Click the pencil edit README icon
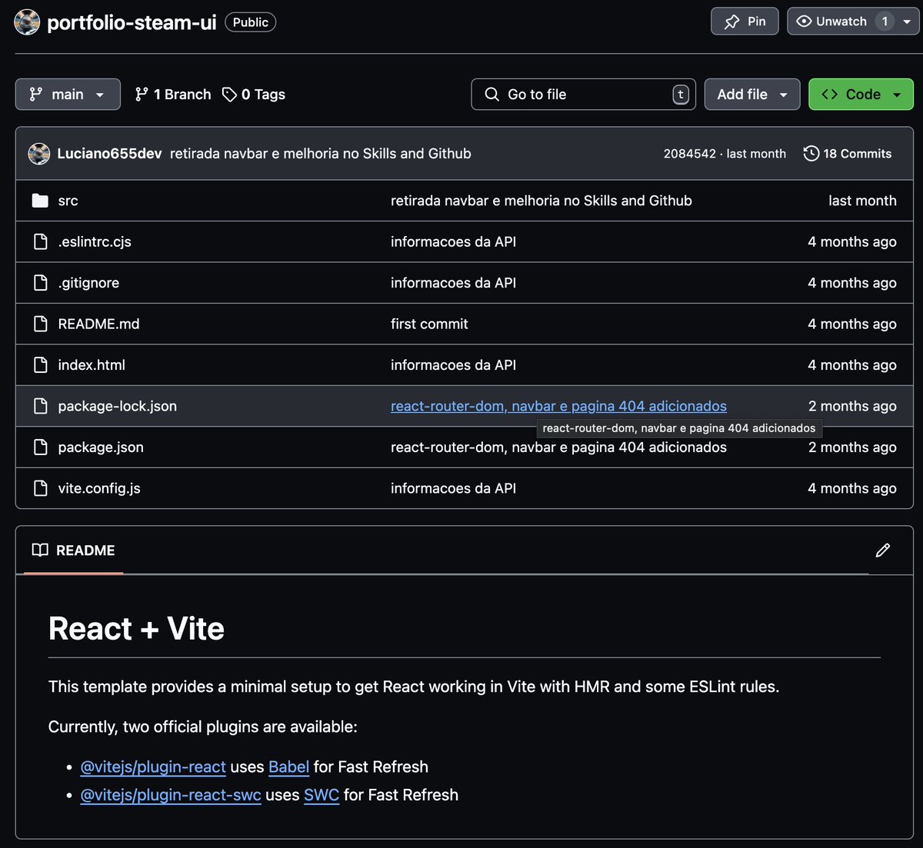The height and width of the screenshot is (848, 923). (x=883, y=550)
